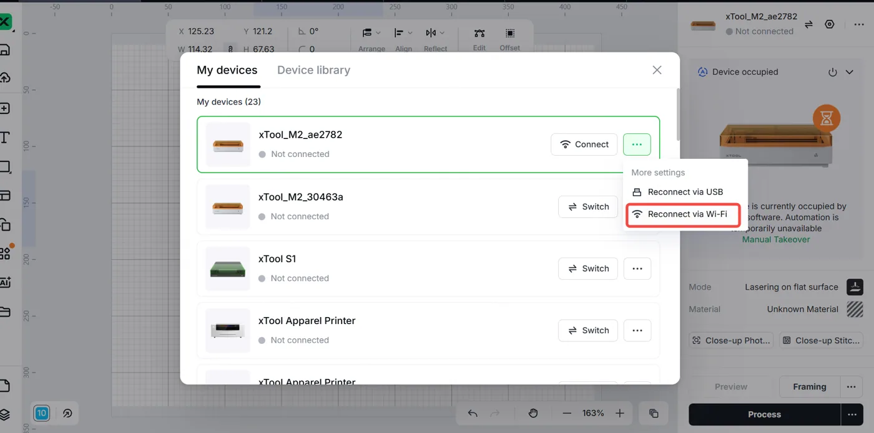Click the black Process button
This screenshot has height=433, width=874.
(x=764, y=414)
